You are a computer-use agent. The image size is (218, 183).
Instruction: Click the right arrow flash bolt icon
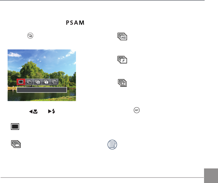click(x=52, y=111)
